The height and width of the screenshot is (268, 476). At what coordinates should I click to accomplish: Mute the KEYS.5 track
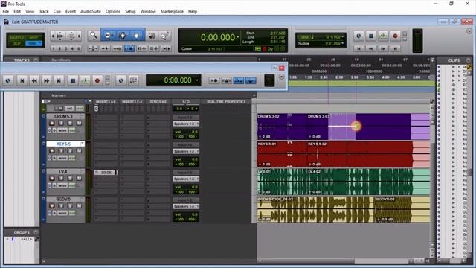[80, 150]
